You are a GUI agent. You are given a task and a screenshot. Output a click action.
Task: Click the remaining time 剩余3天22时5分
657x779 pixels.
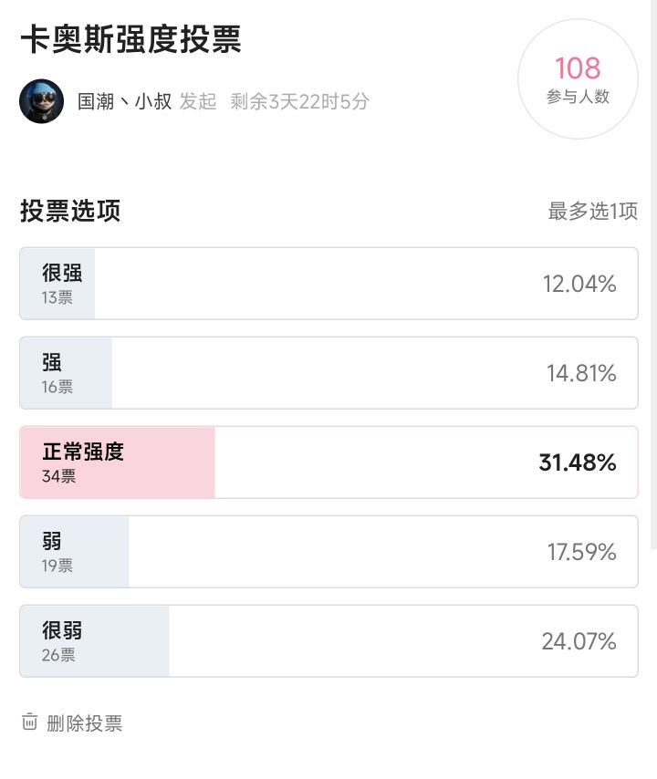[x=299, y=101]
